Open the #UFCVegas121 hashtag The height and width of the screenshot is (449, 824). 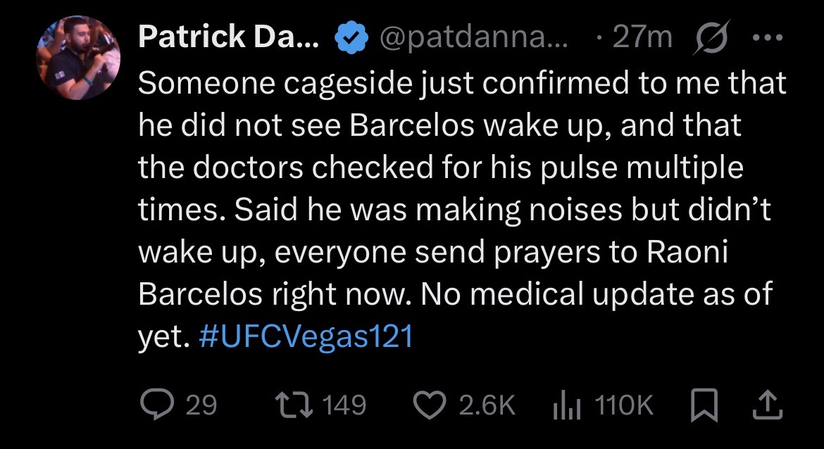306,336
